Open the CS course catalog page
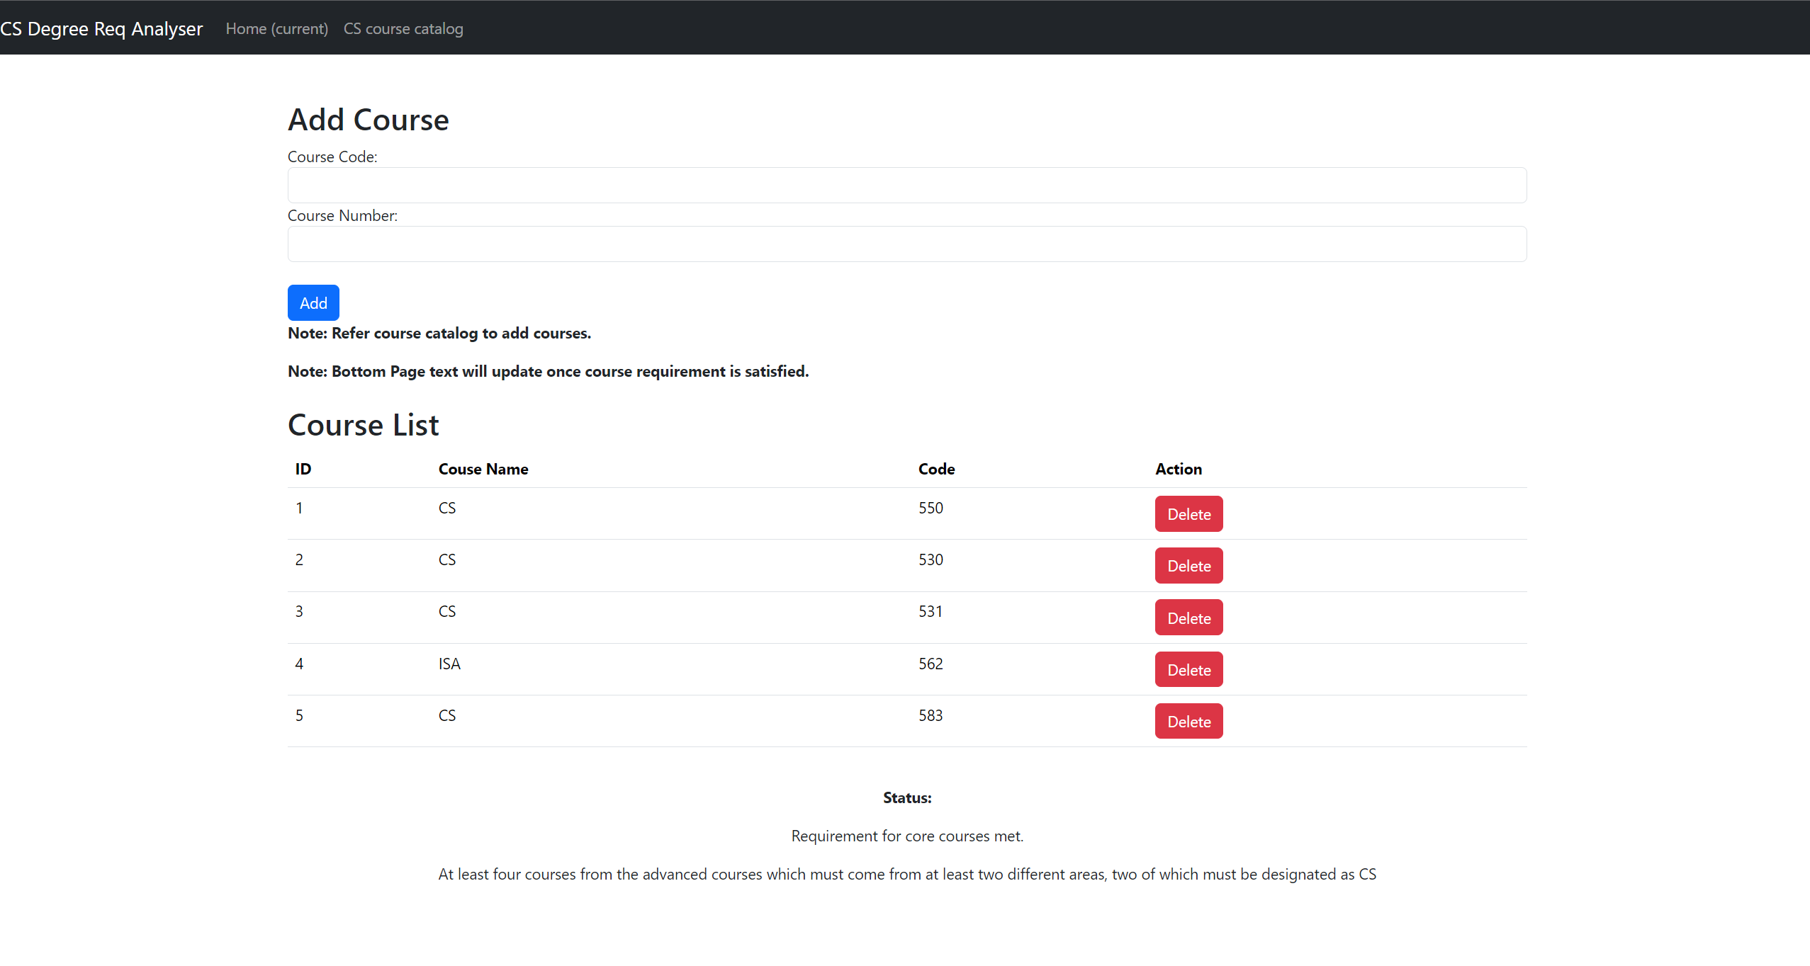This screenshot has height=966, width=1810. click(x=403, y=28)
